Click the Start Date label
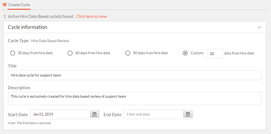This screenshot has width=271, height=134. (x=18, y=115)
